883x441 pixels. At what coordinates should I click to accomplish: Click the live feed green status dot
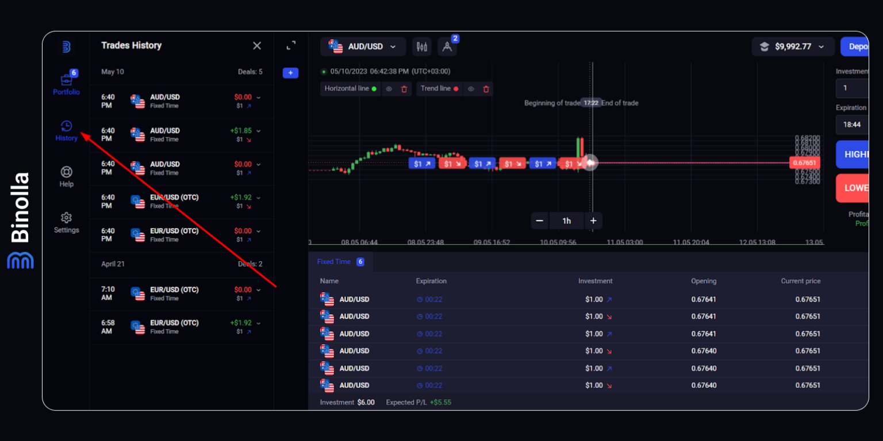coord(324,71)
